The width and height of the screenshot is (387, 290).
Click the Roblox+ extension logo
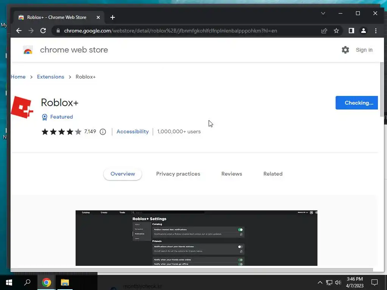(22, 107)
